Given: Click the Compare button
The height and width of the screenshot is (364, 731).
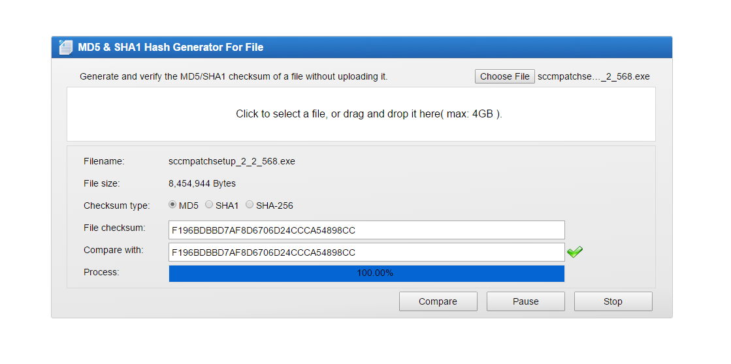Looking at the screenshot, I should coord(438,301).
